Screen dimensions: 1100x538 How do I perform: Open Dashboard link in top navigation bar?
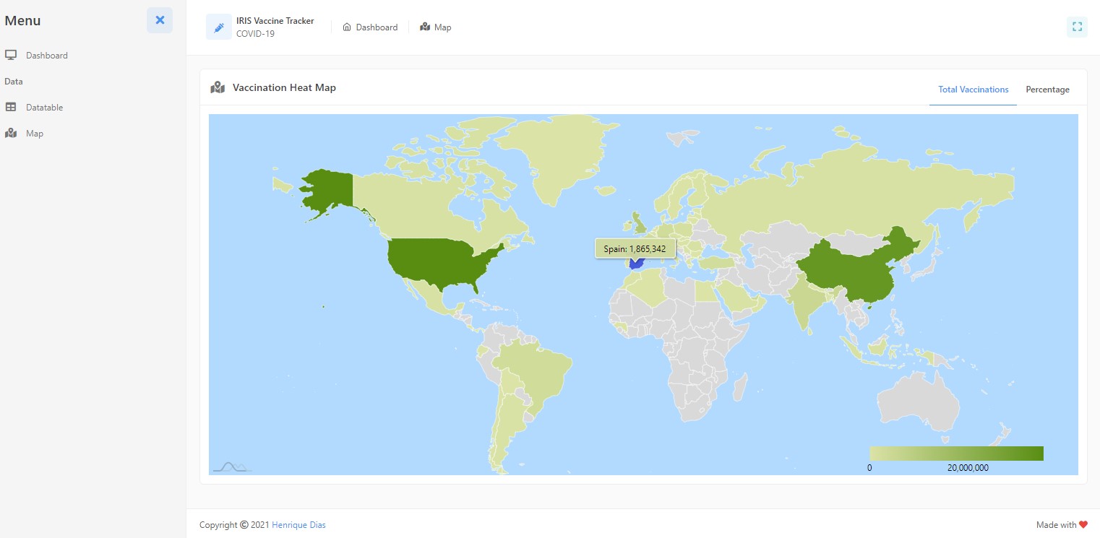376,27
